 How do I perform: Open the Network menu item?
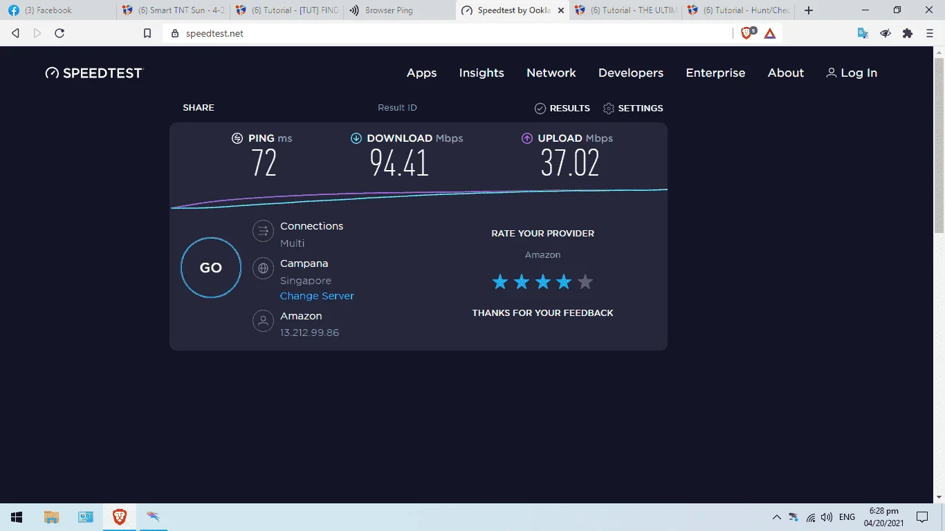tap(551, 73)
